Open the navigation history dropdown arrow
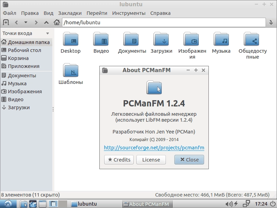Image resolution: width=277 pixels, height=208 pixels. click(26, 23)
